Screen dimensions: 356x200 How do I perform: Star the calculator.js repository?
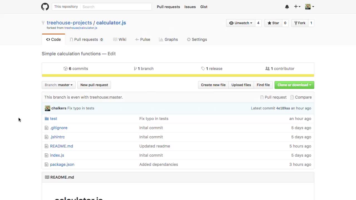pyautogui.click(x=273, y=23)
